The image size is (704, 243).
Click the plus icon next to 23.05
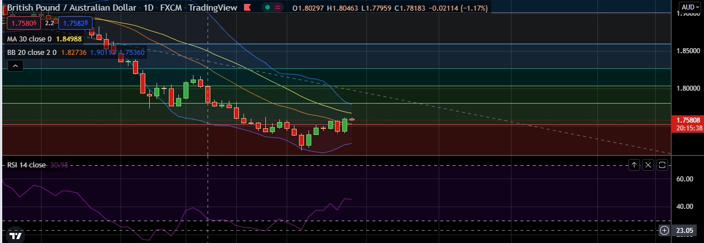tap(664, 230)
